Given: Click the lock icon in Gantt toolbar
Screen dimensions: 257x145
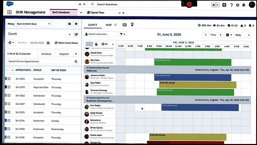Looking at the screenshot, I should [x=96, y=44].
